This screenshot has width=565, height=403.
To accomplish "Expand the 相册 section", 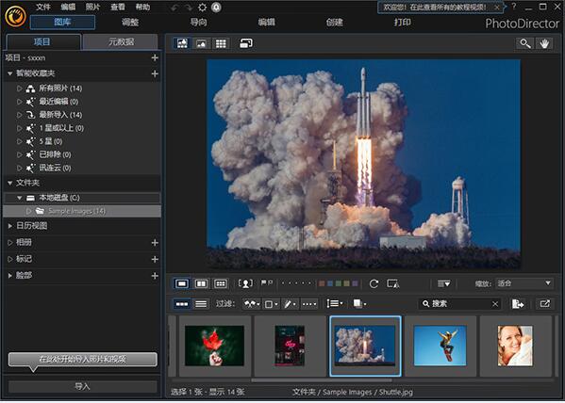I will pos(10,242).
